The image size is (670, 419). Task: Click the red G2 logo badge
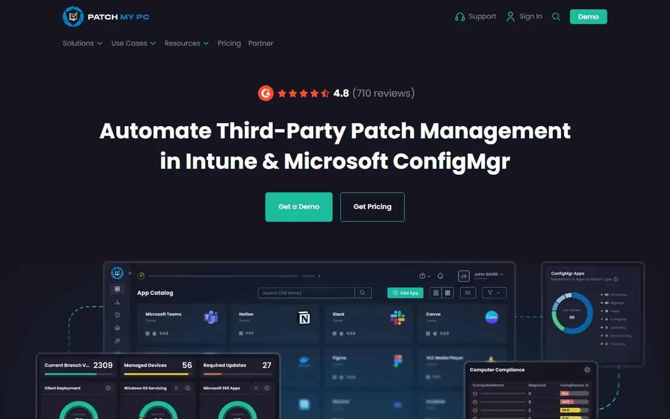click(266, 93)
